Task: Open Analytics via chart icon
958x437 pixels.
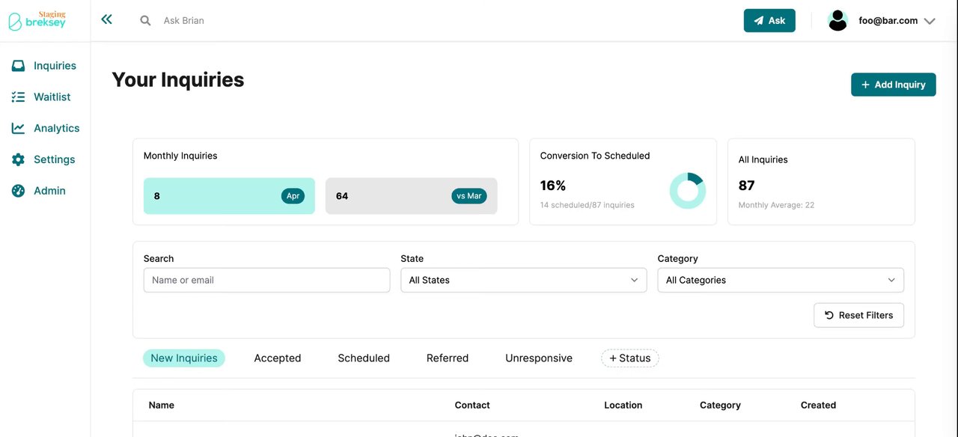Action: click(18, 128)
